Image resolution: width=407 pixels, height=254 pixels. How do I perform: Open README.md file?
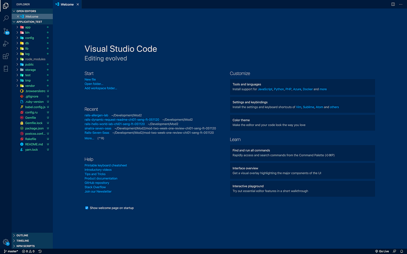(x=32, y=144)
